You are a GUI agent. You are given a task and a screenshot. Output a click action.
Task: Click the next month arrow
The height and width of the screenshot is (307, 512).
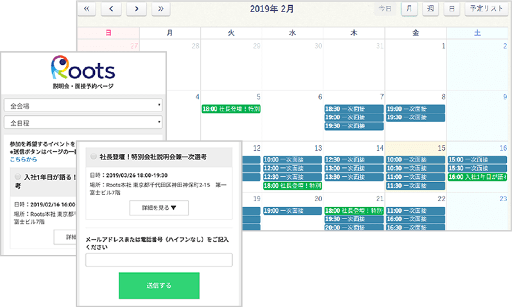click(135, 9)
